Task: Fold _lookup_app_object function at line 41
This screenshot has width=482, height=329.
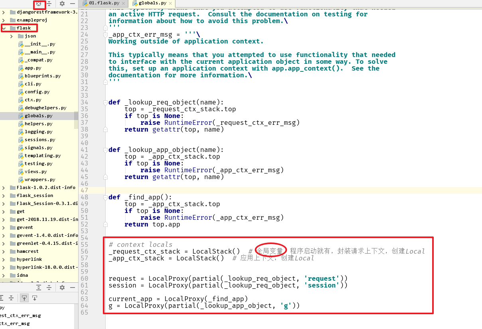Action: [x=105, y=150]
